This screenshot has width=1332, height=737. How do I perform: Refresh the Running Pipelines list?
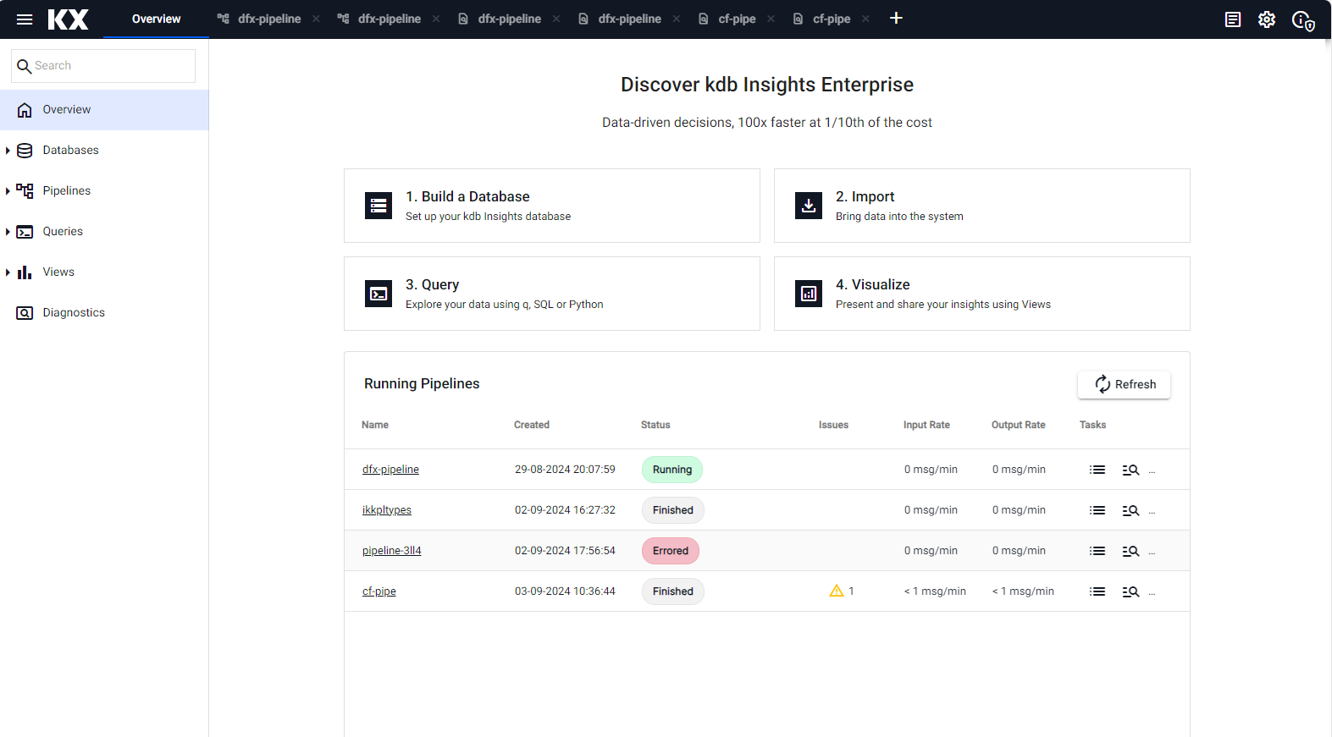pos(1124,384)
